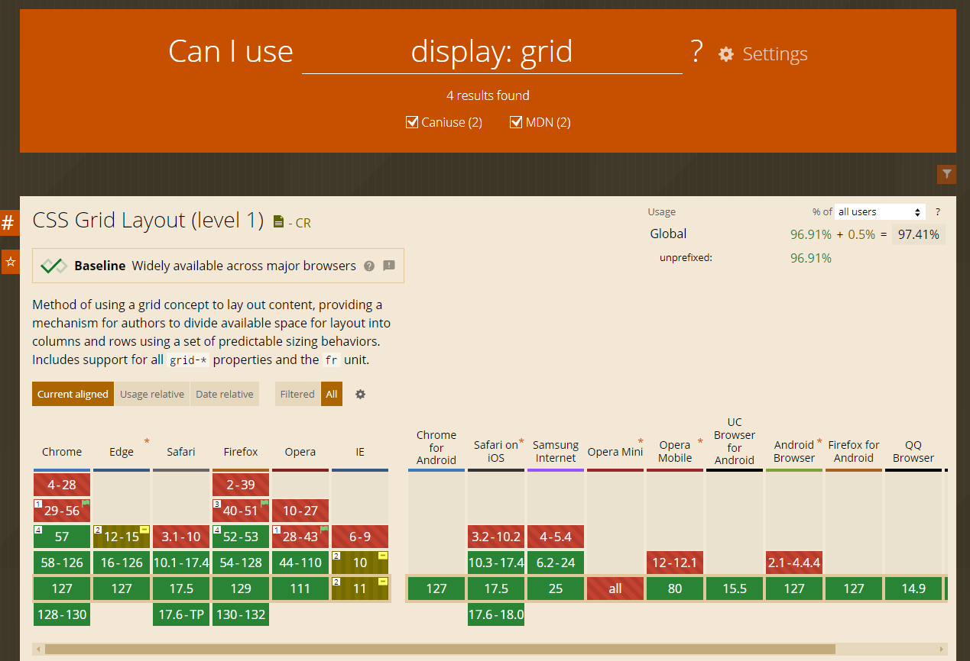The image size is (970, 661).
Task: Select the Chrome 29-56 version cell
Action: (62, 511)
